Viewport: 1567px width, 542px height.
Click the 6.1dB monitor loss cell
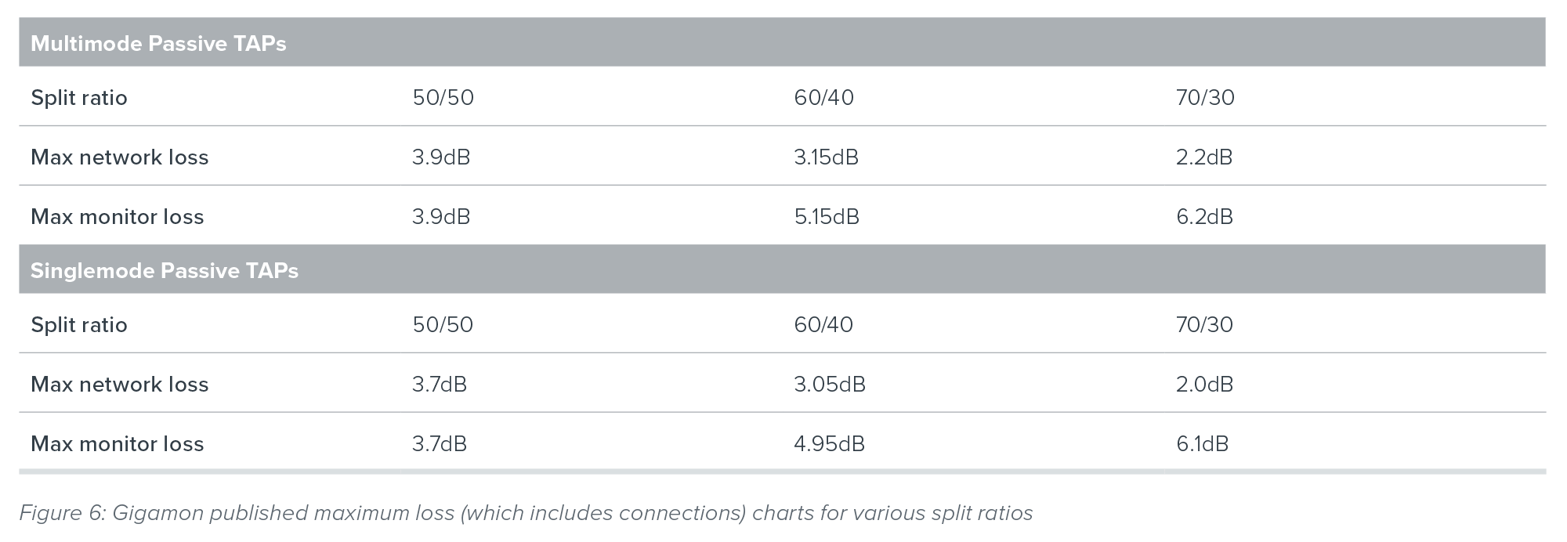[x=1202, y=444]
